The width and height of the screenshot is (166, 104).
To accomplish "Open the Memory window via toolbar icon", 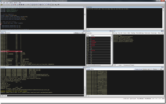I will (39, 5).
